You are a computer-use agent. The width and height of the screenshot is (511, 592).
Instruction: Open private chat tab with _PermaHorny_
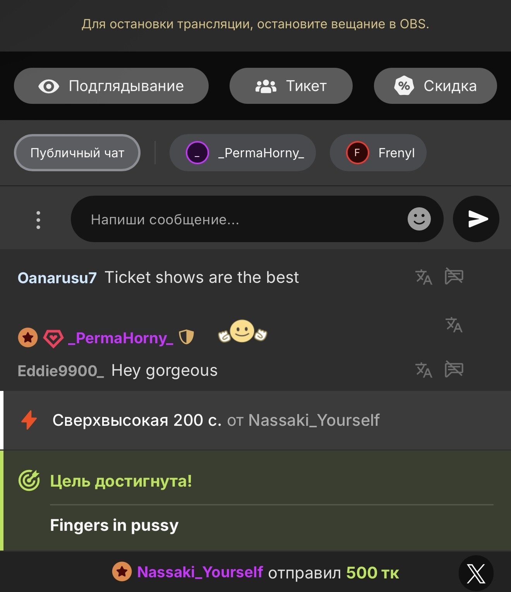pyautogui.click(x=242, y=153)
